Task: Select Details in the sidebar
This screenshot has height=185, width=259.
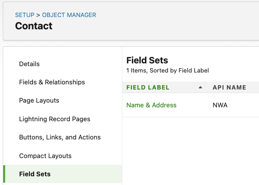Action: pyautogui.click(x=29, y=64)
